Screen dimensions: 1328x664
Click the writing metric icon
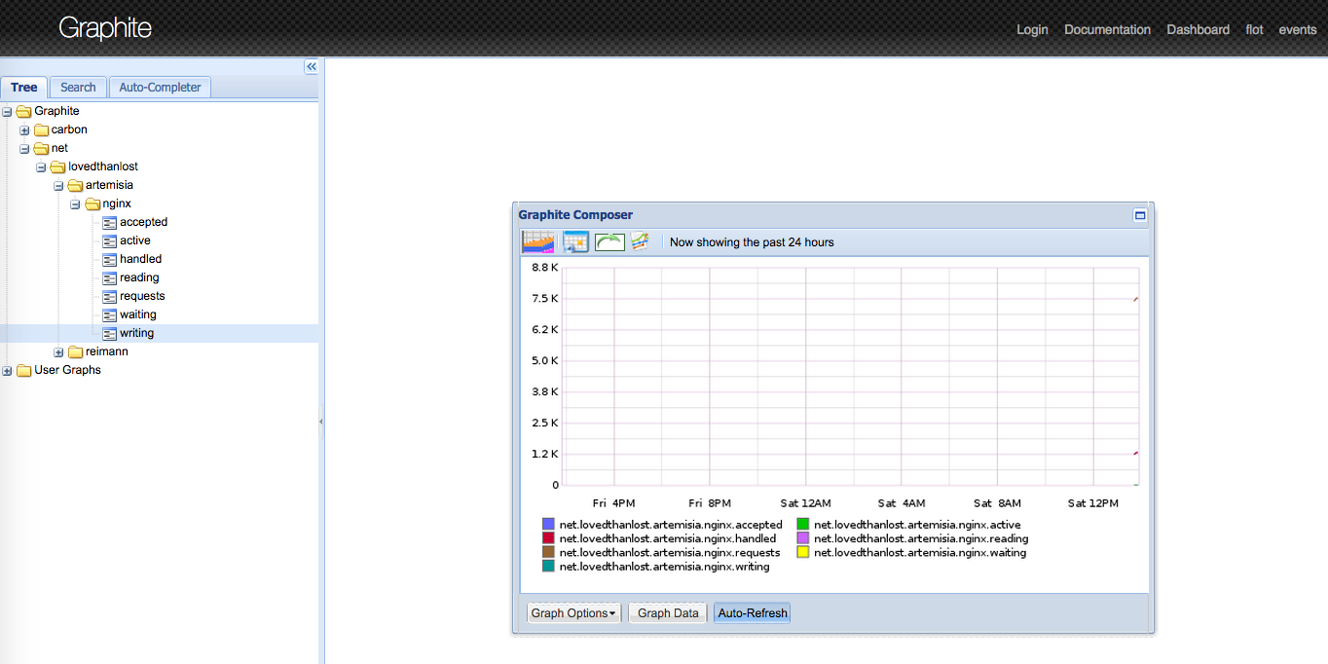(x=109, y=333)
